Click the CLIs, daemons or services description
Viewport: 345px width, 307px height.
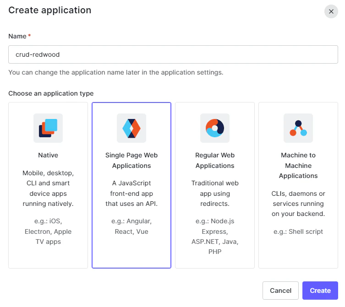298,204
